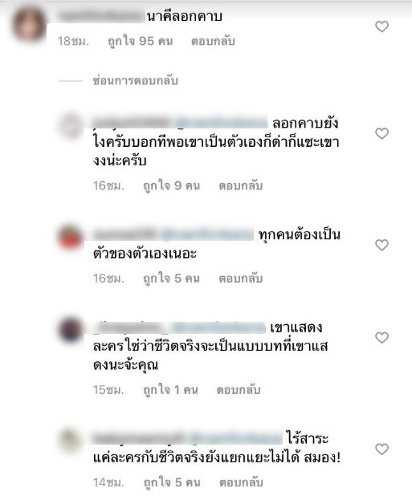Reply to the 15-hour comment with 1 like
Image resolution: width=412 pixels, height=496 pixels.
click(x=239, y=390)
